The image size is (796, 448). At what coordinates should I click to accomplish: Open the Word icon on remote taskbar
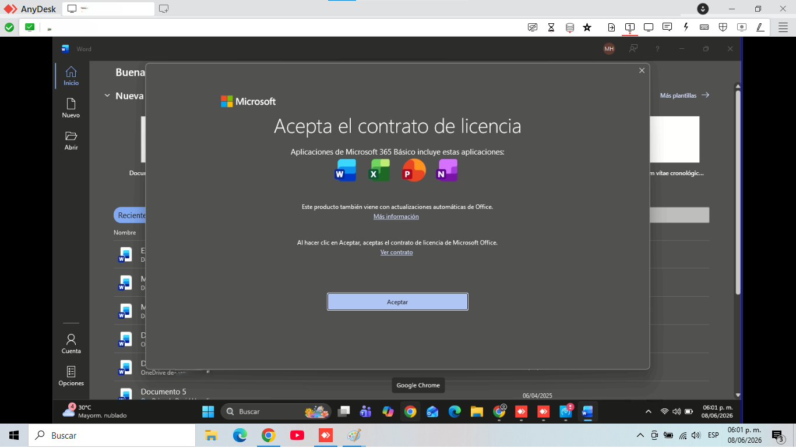pos(587,412)
